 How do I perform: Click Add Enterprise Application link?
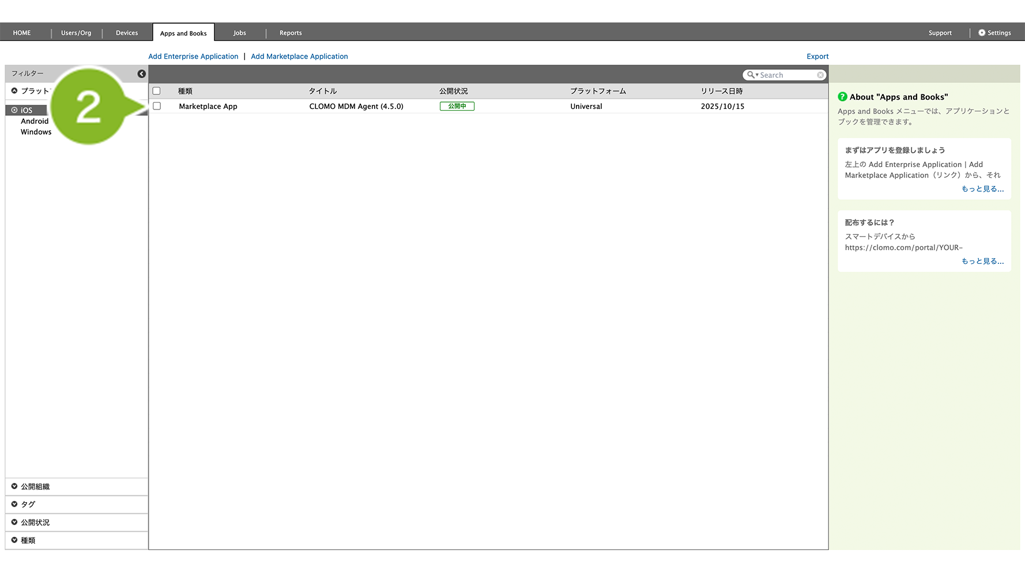click(x=193, y=56)
